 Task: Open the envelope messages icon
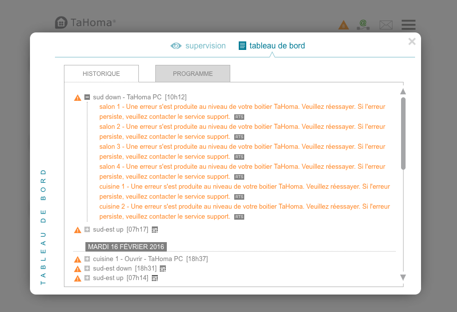coord(386,25)
